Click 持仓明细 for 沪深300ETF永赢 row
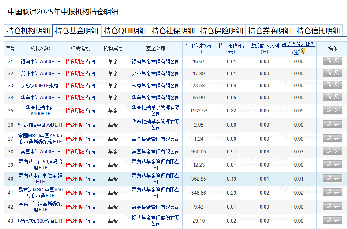Screen dimensions: 347x229 click(75, 86)
